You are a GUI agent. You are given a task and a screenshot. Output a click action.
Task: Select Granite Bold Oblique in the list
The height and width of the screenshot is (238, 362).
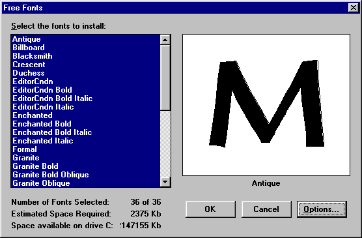[x=85, y=175]
